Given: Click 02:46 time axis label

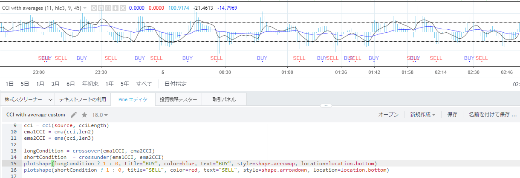Looking at the screenshot, I should [507, 72].
